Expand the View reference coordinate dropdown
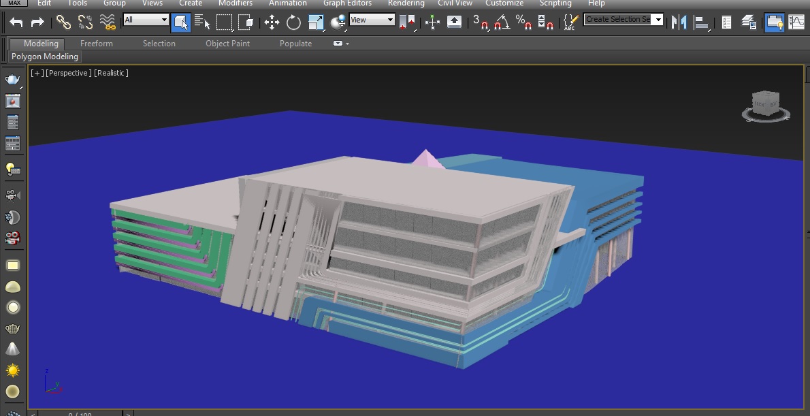The image size is (810, 416). pos(372,20)
